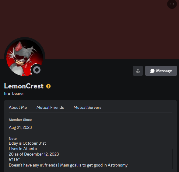Select the About Me tab
Viewport: 179px width, 172px height.
click(18, 107)
